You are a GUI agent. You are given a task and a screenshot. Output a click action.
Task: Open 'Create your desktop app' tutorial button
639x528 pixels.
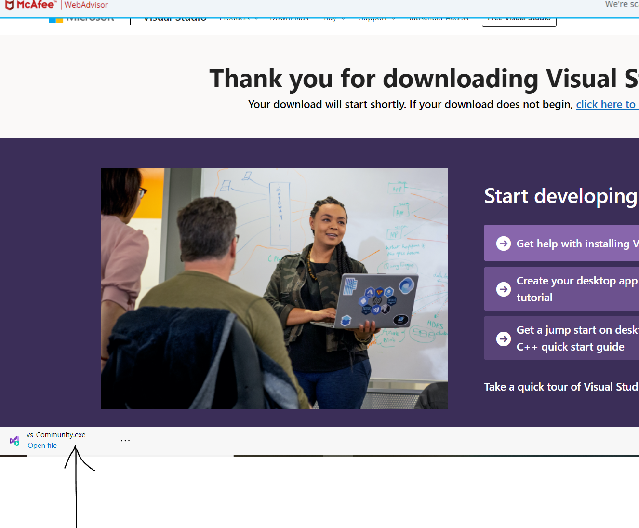coord(561,289)
